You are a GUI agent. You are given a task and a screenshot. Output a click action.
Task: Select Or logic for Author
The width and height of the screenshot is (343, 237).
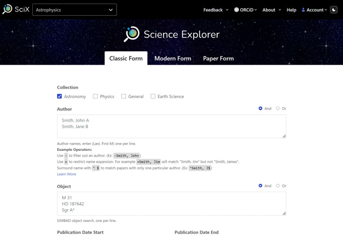(x=278, y=108)
